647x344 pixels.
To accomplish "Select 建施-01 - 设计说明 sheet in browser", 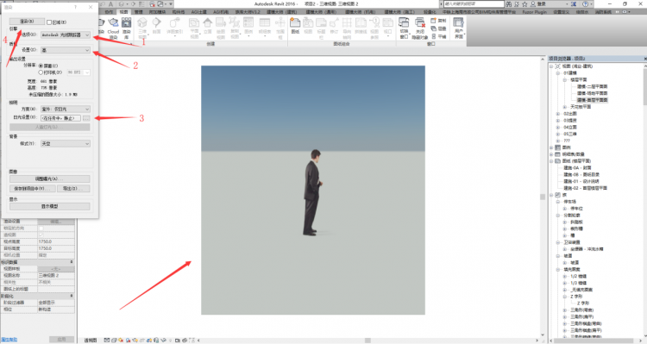I will tap(581, 181).
